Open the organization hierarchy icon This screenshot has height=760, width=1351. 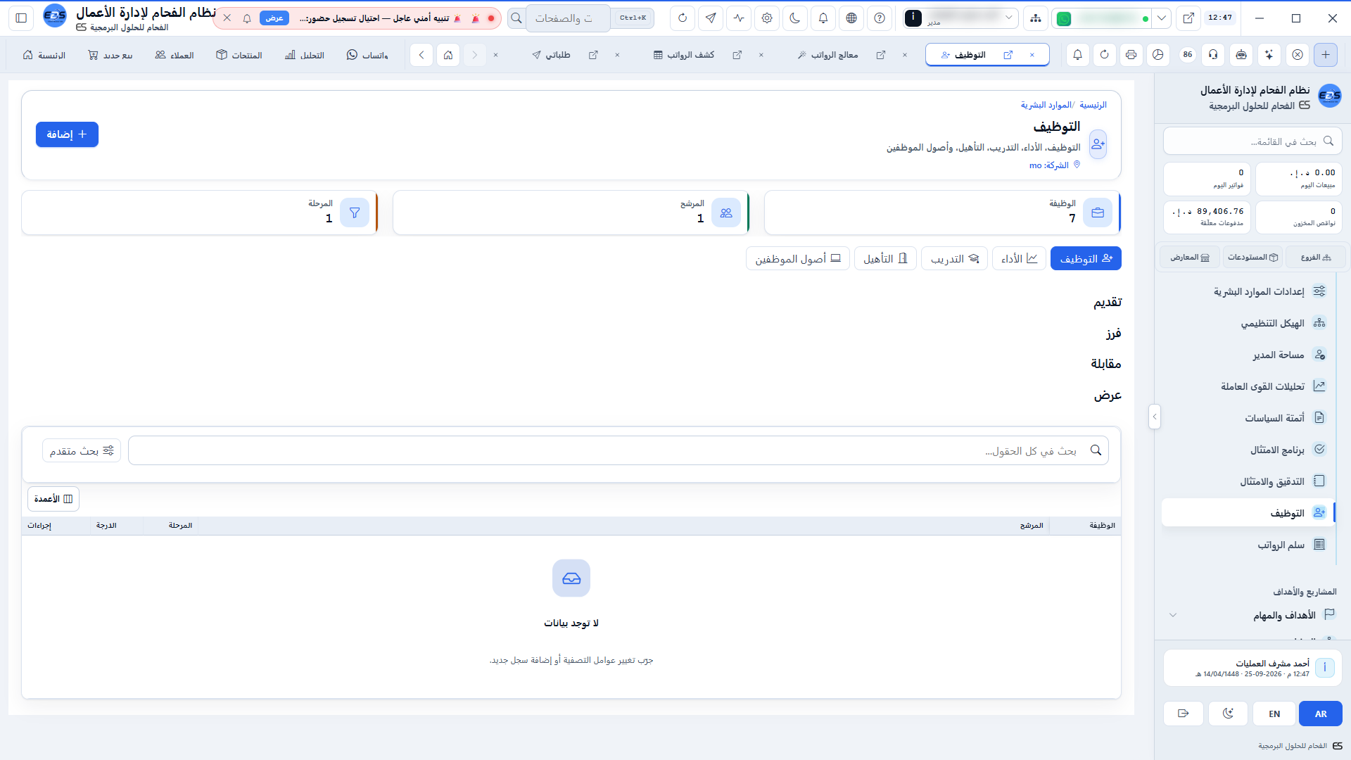coord(1036,18)
